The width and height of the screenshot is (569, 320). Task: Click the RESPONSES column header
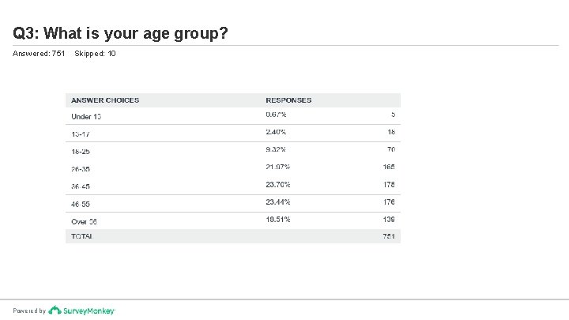pyautogui.click(x=288, y=100)
